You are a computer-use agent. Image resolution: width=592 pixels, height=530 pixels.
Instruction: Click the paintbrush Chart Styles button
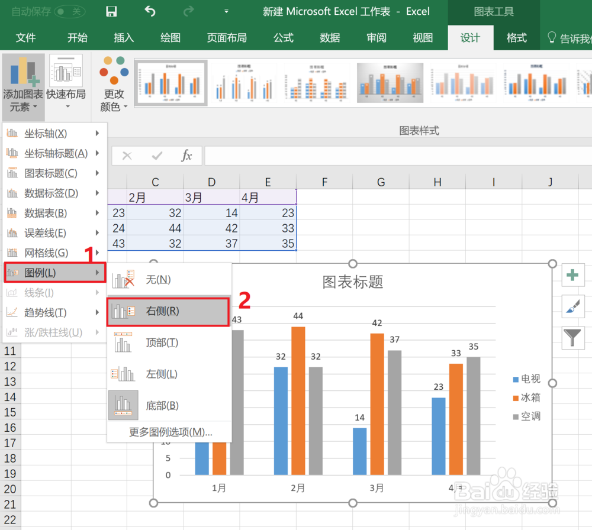pos(572,306)
